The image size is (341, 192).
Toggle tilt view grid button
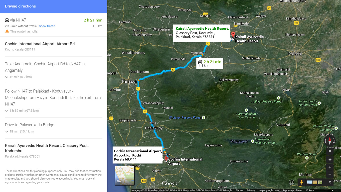point(330,151)
